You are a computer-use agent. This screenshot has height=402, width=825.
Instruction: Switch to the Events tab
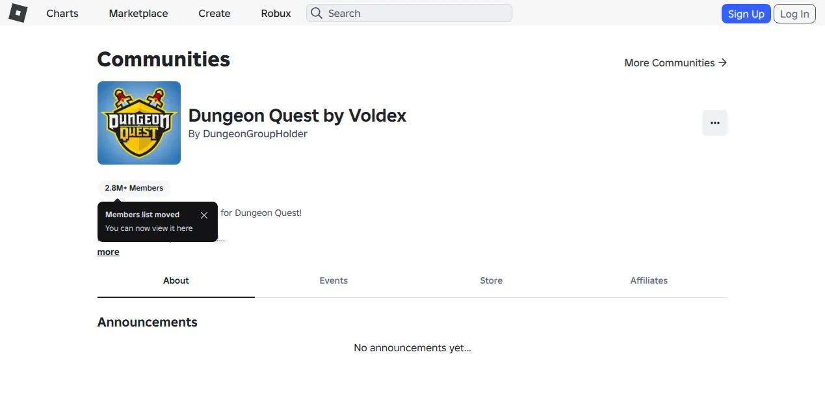(x=334, y=280)
